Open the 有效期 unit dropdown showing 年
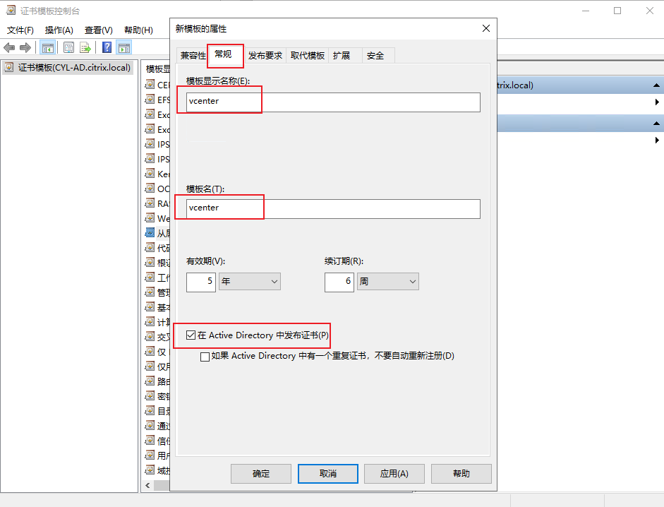 pos(250,281)
